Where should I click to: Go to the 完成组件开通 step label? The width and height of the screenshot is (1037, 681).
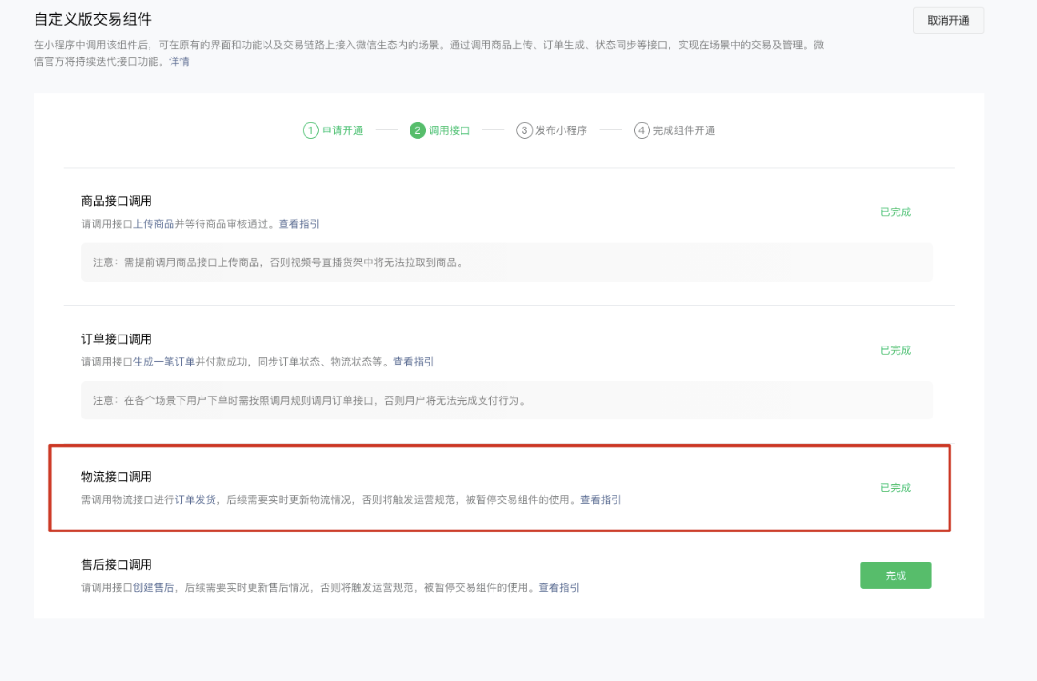click(683, 130)
